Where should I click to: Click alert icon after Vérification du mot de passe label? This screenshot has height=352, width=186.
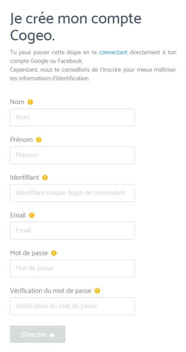pos(97,291)
